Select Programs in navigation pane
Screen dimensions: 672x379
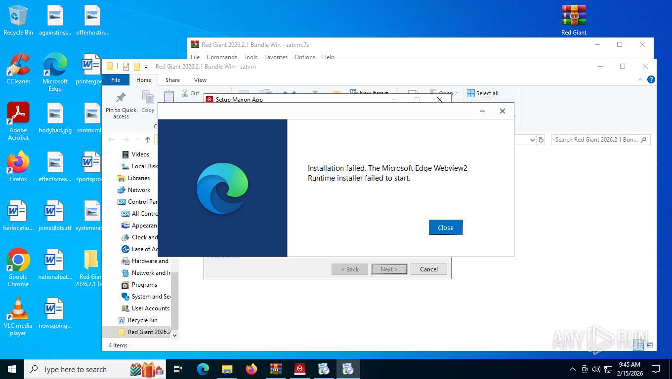click(x=144, y=285)
